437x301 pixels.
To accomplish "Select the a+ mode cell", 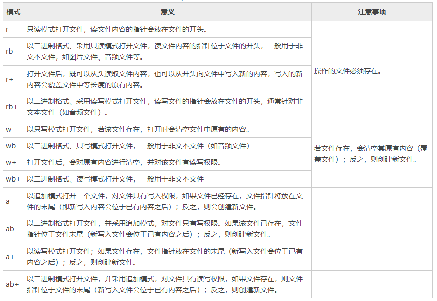I will click(10, 257).
